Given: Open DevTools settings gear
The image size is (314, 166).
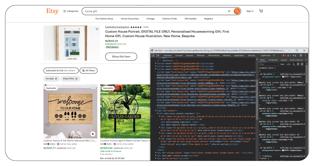Looking at the screenshot, I should click(x=301, y=56).
